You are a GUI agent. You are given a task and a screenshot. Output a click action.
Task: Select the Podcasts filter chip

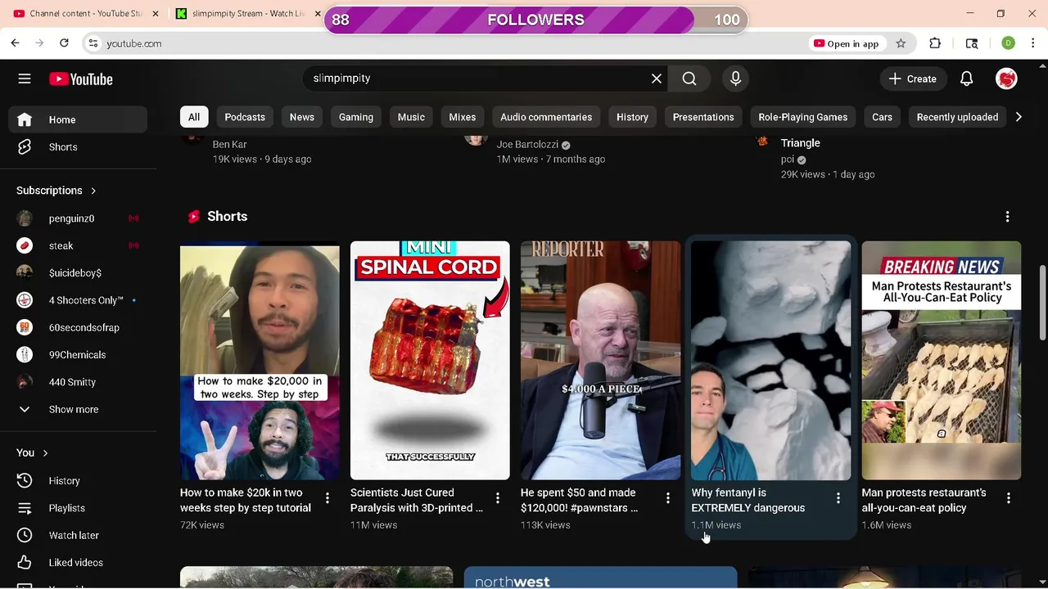tap(245, 117)
